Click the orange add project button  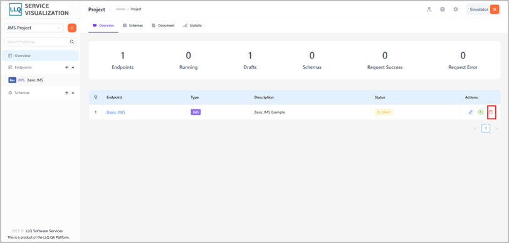click(x=72, y=28)
